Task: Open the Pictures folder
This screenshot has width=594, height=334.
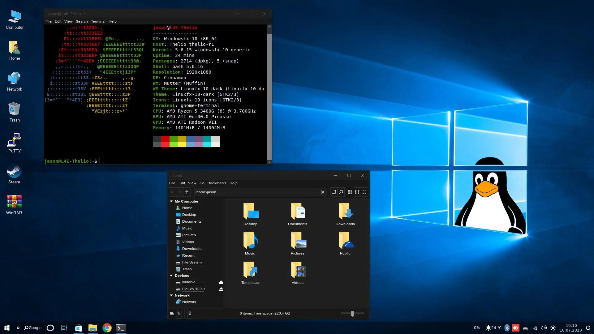Action: [297, 243]
